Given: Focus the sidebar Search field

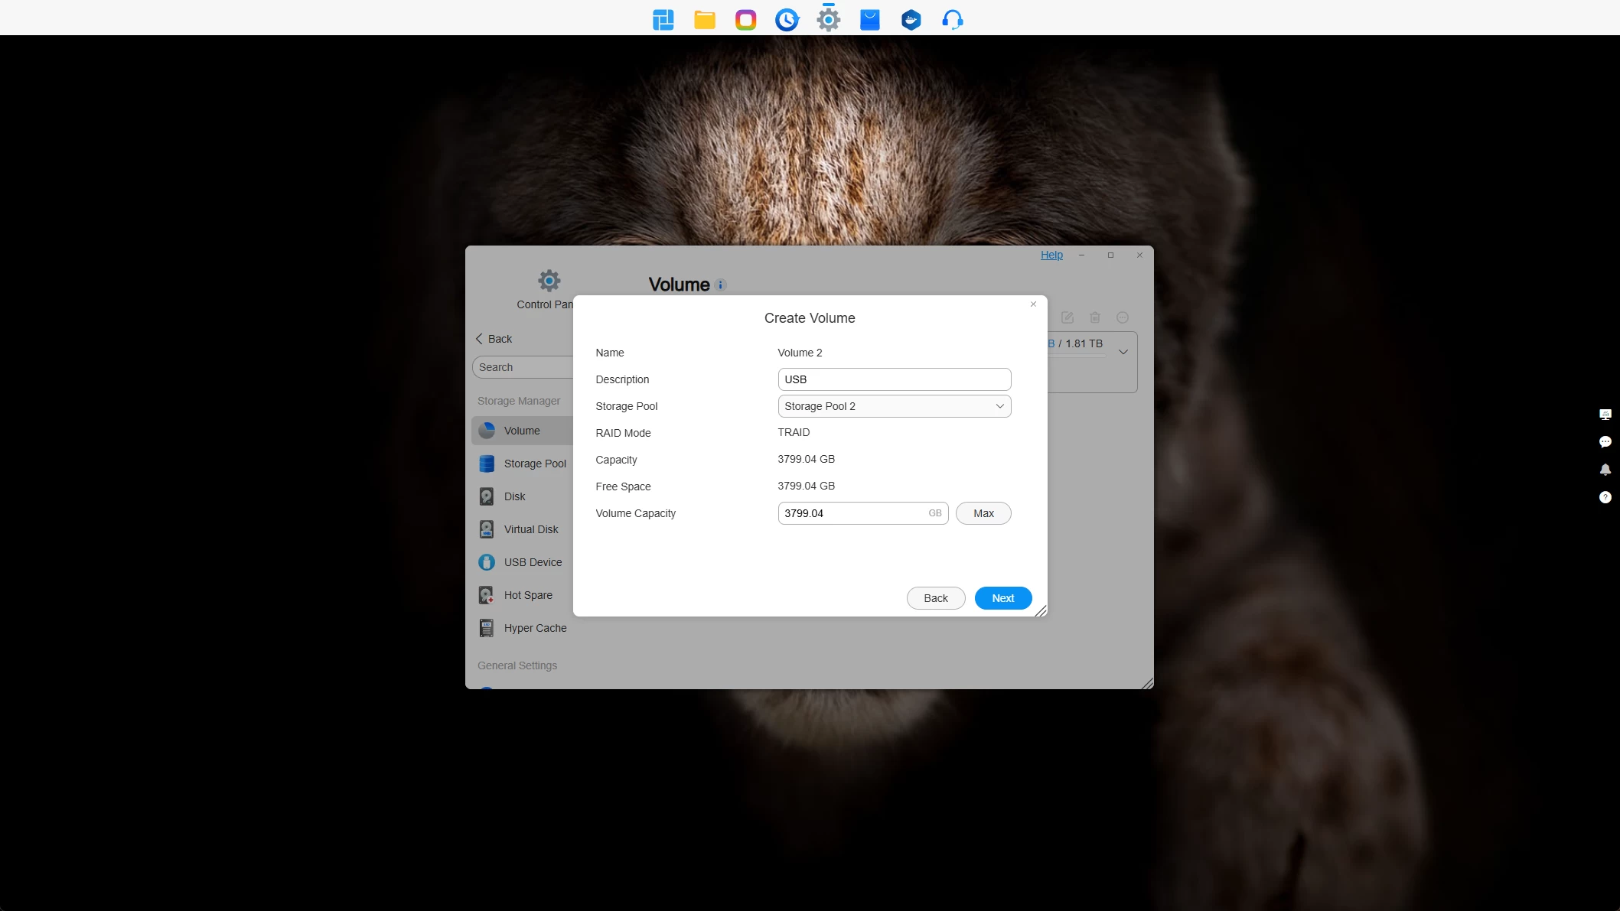Looking at the screenshot, I should click(x=523, y=367).
